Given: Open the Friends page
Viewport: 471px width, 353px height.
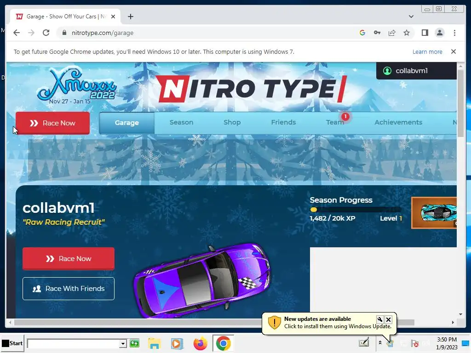Looking at the screenshot, I should click(283, 122).
